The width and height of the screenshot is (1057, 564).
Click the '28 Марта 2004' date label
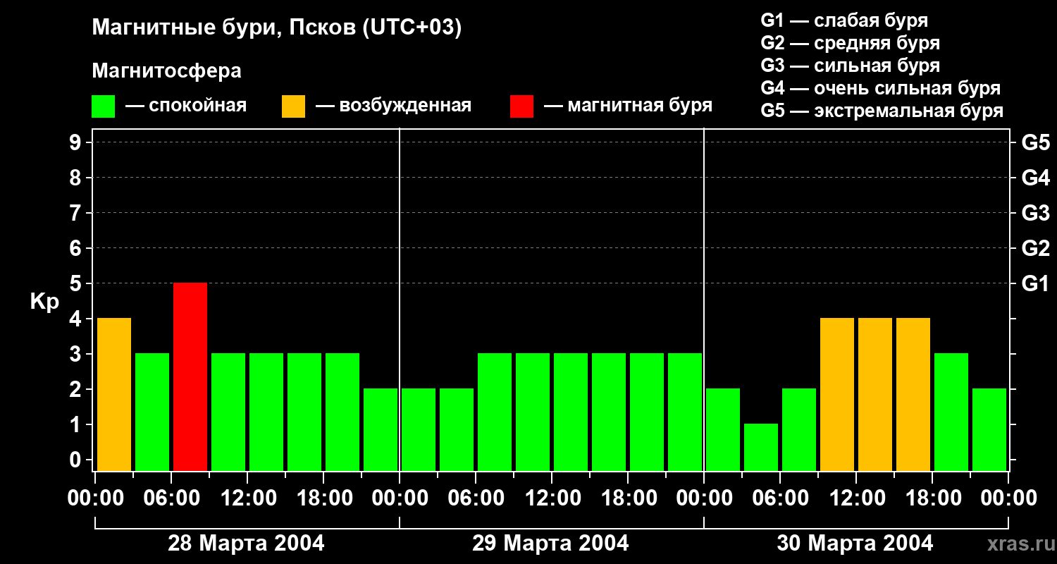pos(246,544)
